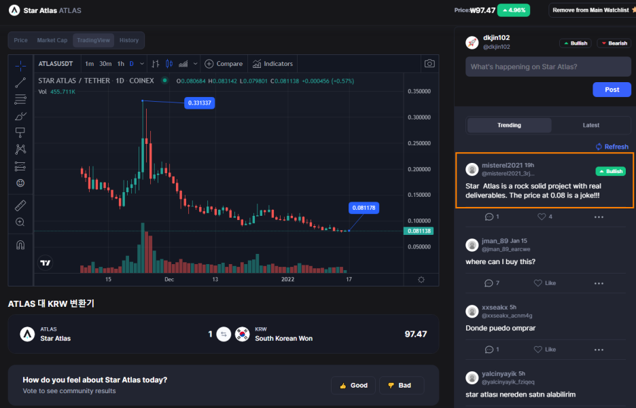
Task: Open comments on misterel2021 post
Action: click(x=492, y=217)
